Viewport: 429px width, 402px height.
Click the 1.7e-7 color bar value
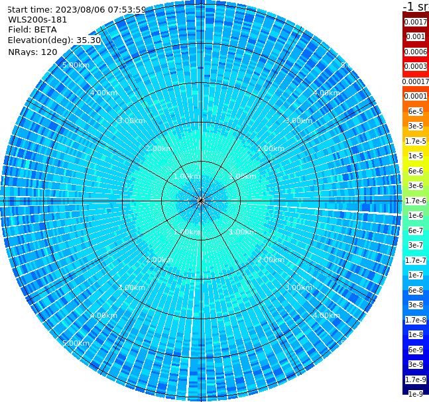(416, 260)
